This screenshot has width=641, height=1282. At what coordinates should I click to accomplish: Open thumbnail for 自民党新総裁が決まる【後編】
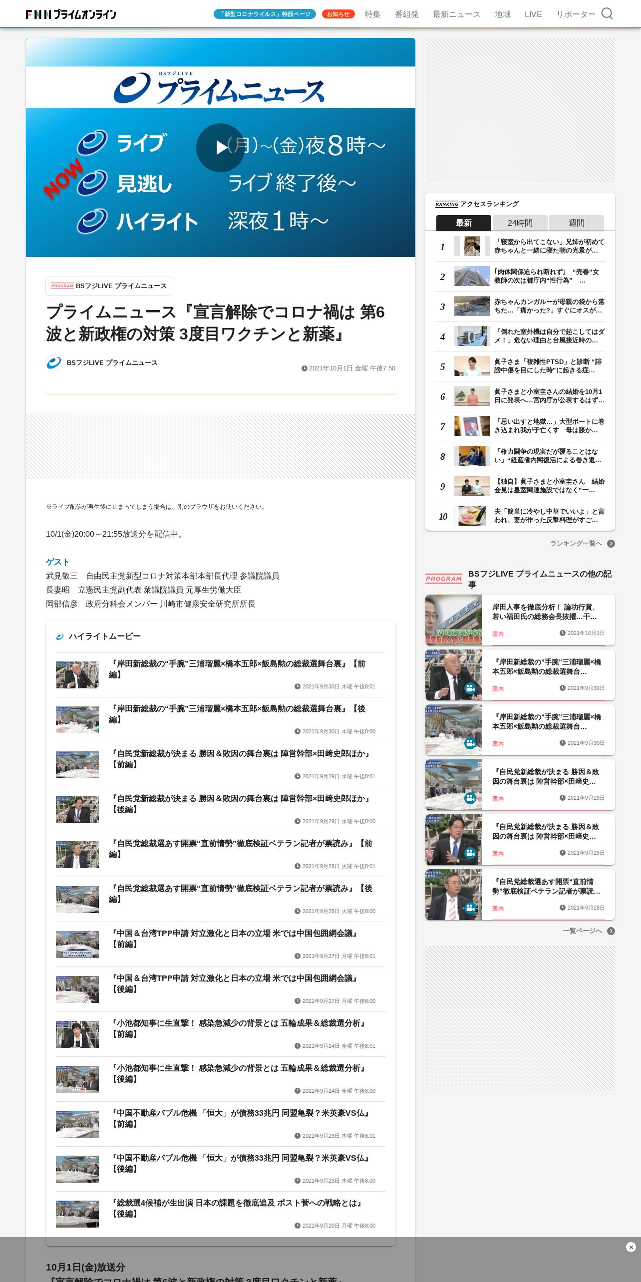tap(77, 810)
